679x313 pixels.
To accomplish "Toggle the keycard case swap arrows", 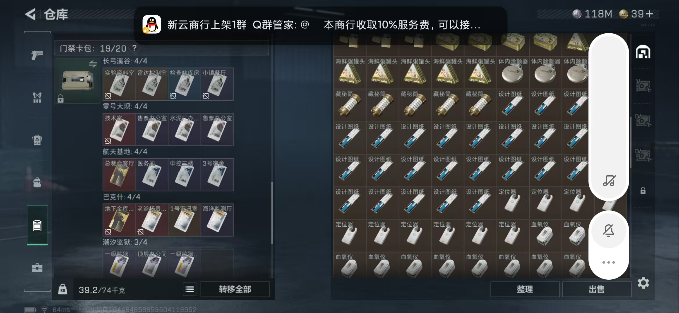I will point(93,64).
